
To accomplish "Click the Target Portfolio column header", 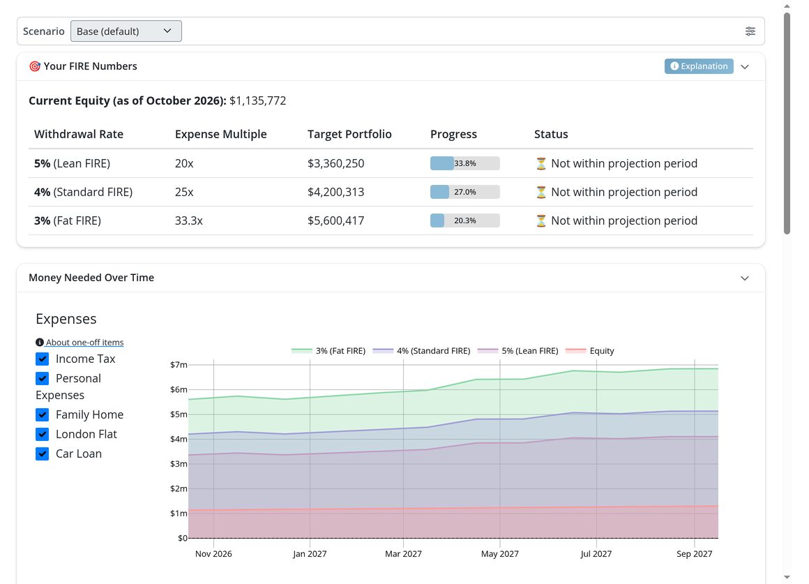I will coord(349,134).
